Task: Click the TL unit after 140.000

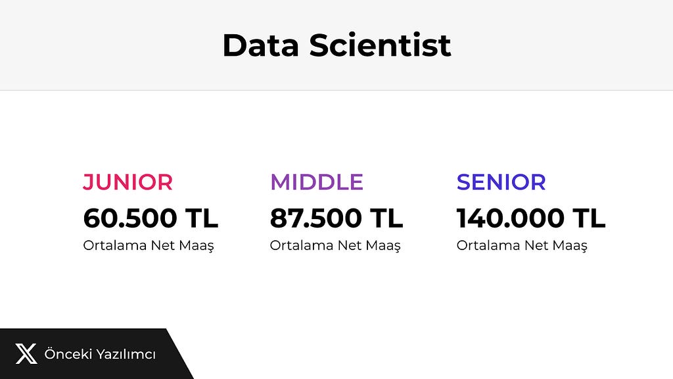Action: click(589, 218)
